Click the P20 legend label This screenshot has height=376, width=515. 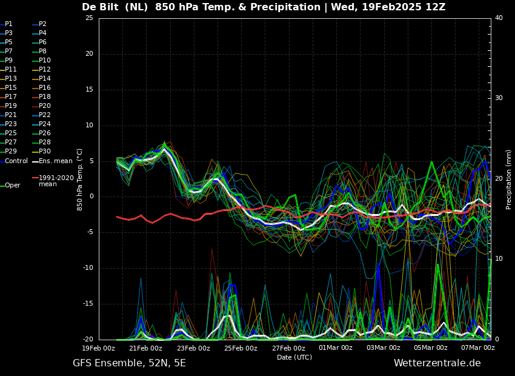click(x=45, y=106)
